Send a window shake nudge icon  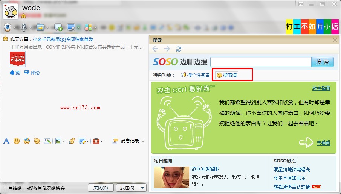[x=37, y=141]
